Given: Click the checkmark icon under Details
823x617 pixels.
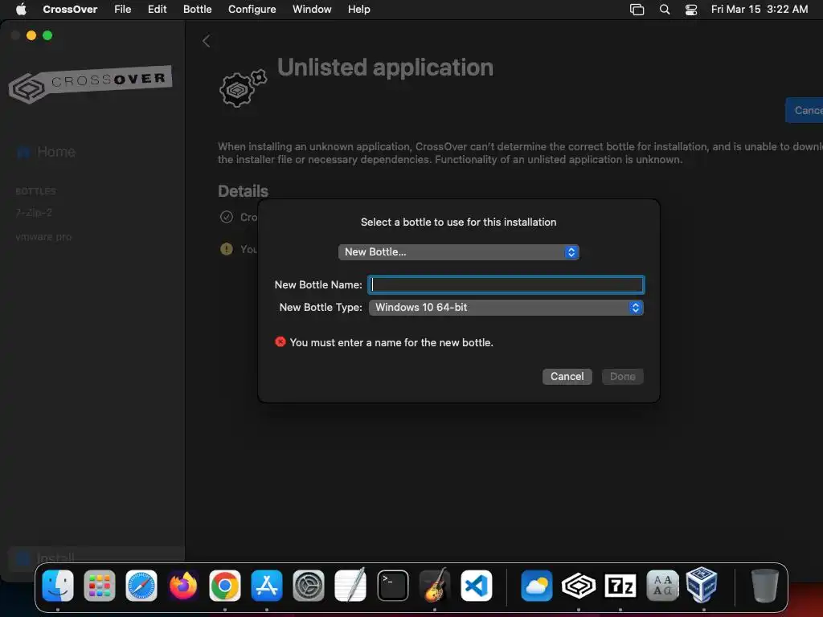Looking at the screenshot, I should tap(226, 217).
